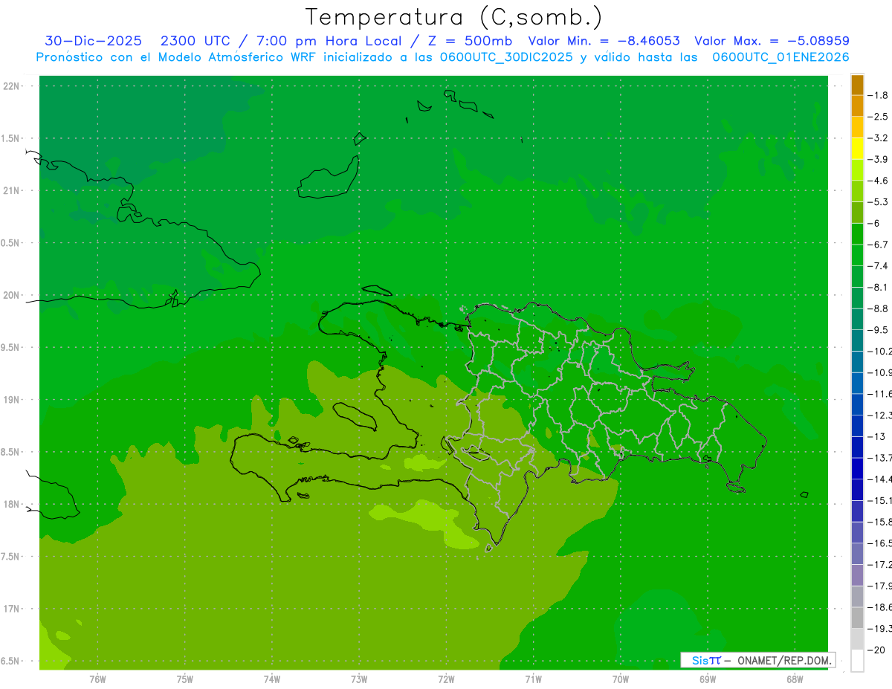This screenshot has width=892, height=689.
Task: Click the '17N' latitude label
Action: (x=12, y=609)
